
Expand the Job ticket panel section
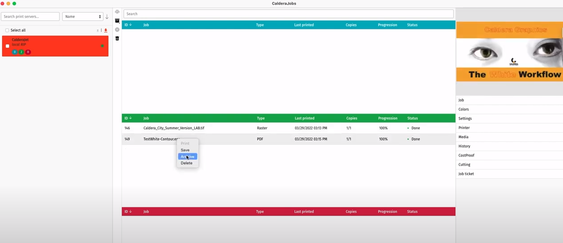[466, 174]
